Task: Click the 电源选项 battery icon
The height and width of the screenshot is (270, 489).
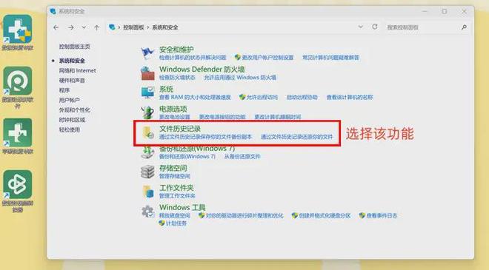Action: click(x=148, y=112)
